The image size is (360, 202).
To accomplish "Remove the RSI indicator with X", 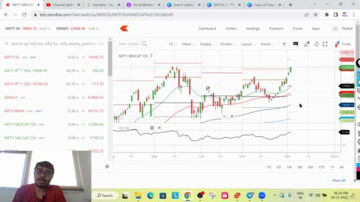I will tap(159, 128).
